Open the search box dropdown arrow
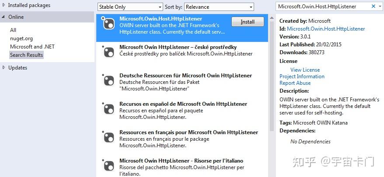The width and height of the screenshot is (384, 177). (x=380, y=7)
